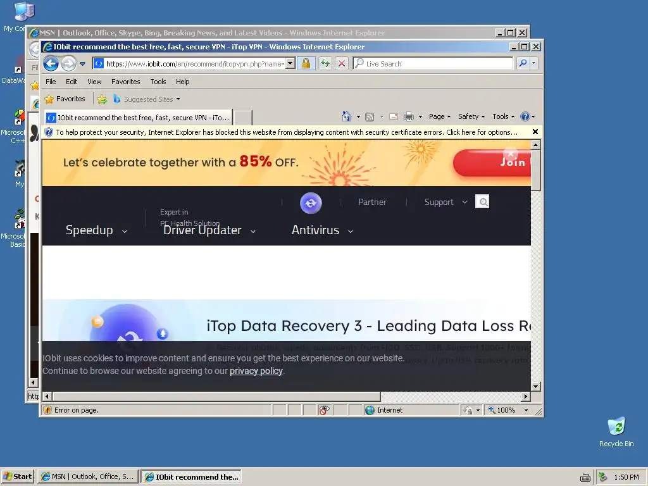Click the Internet zone globe icon

pyautogui.click(x=370, y=410)
